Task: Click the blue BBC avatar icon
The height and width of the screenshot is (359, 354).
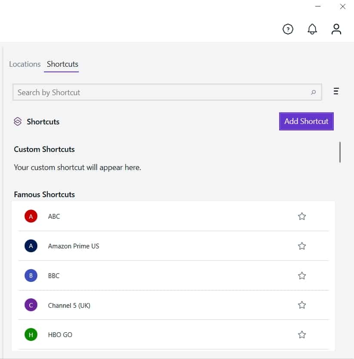Action: tap(31, 275)
